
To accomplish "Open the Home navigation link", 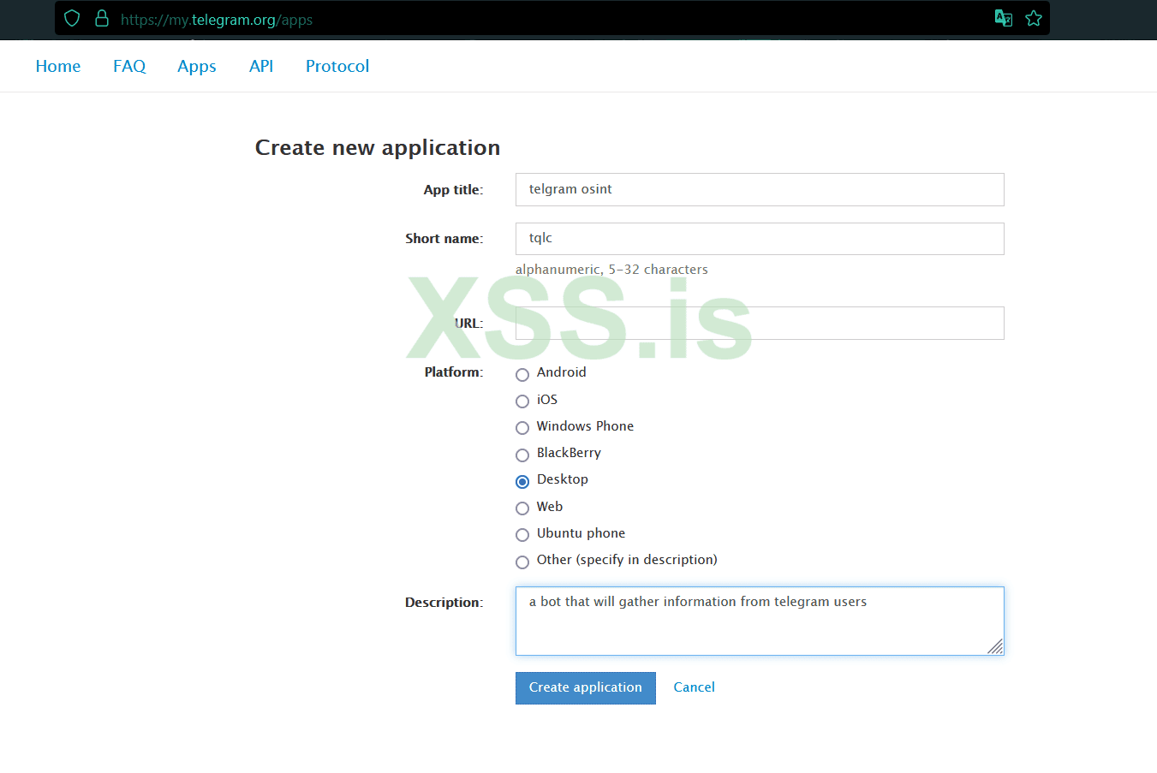I will pos(58,66).
